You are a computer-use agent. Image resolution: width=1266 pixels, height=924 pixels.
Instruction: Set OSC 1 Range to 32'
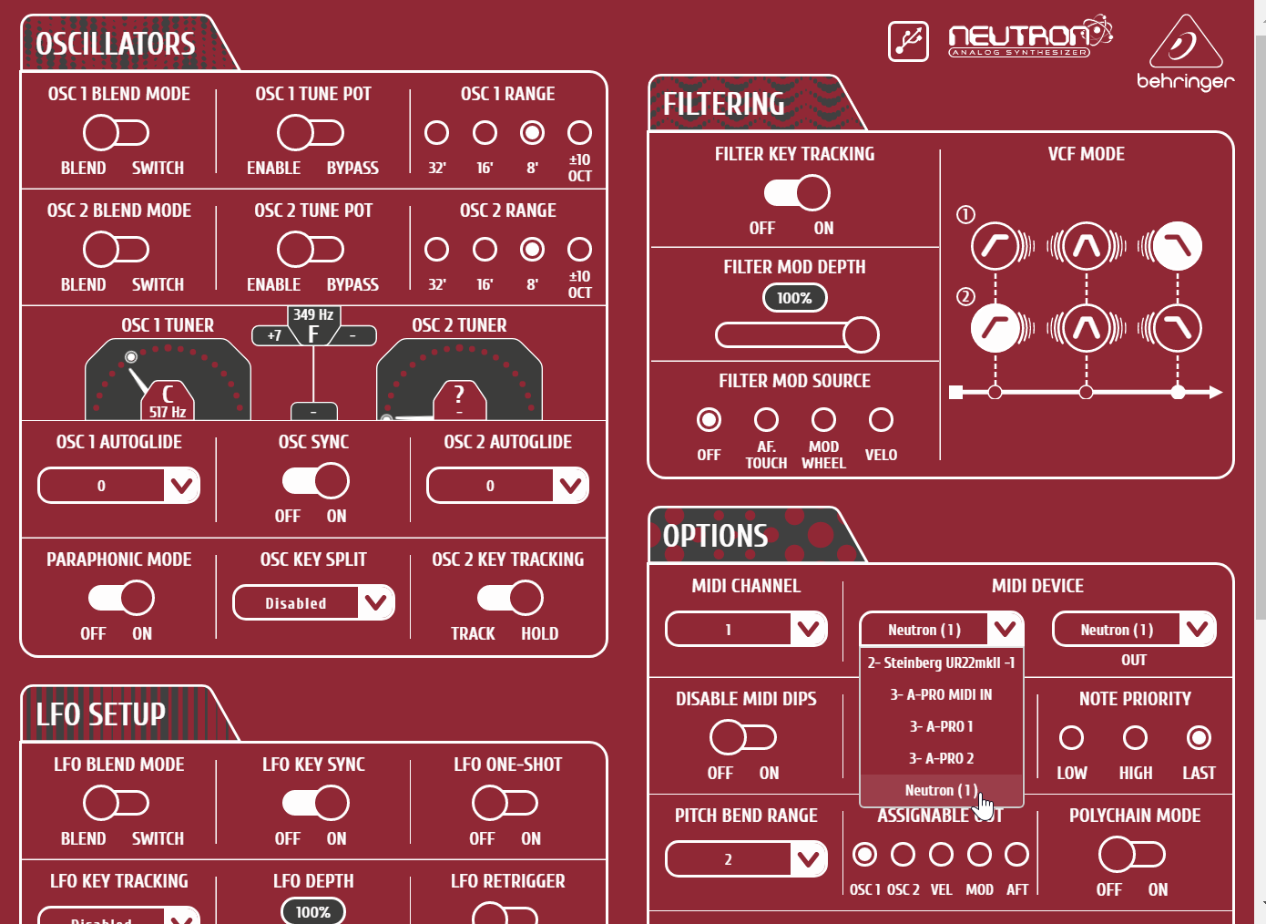pos(437,133)
